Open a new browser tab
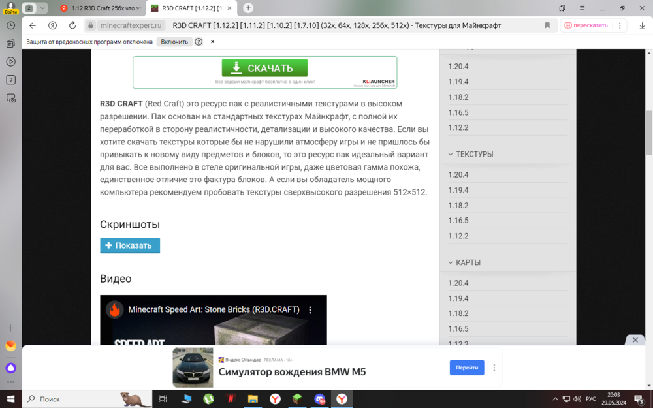 point(248,8)
